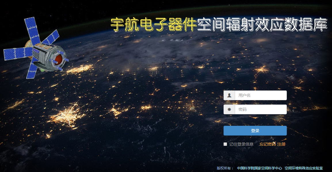Visit the 中国科学院国家空间科学中心 footer link
Viewport: 332px width, 172px height.
click(259, 168)
